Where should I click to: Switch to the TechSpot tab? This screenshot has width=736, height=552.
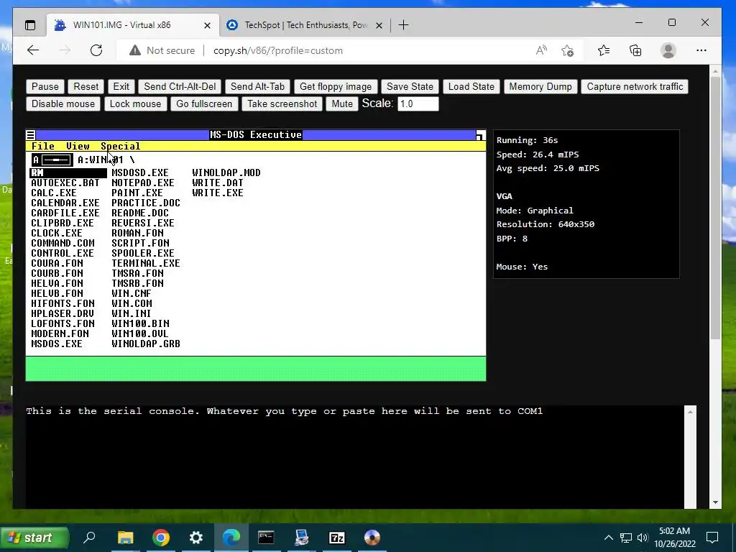coord(305,25)
